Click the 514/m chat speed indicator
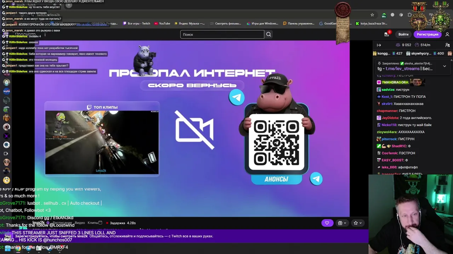This screenshot has width=453, height=254. (423, 45)
